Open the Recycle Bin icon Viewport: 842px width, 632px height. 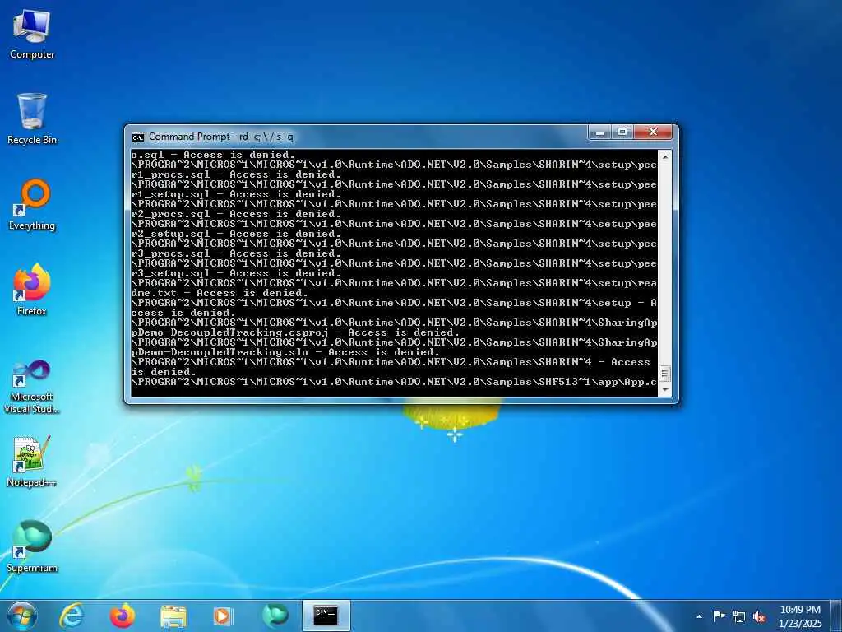tap(32, 119)
